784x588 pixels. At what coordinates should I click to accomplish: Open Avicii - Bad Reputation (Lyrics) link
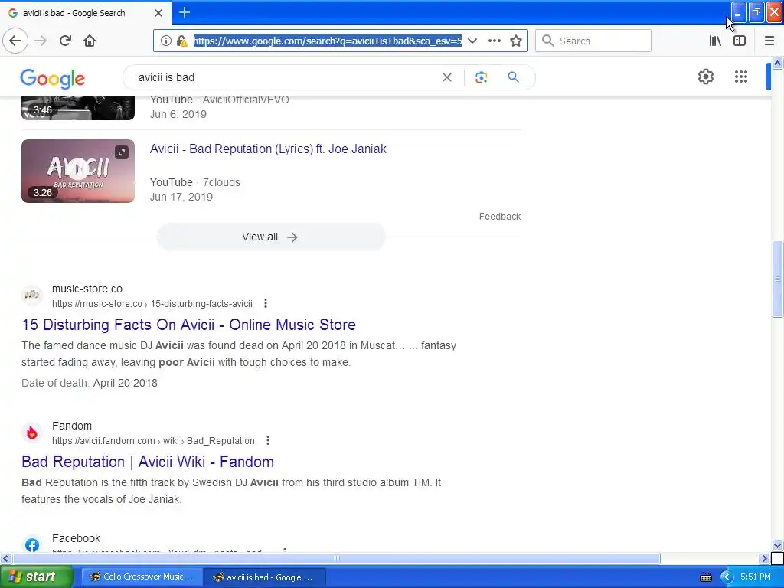pos(268,149)
